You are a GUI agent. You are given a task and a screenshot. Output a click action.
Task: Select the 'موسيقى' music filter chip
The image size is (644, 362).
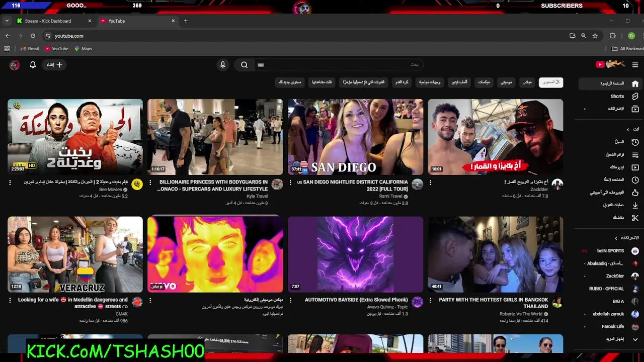point(506,82)
